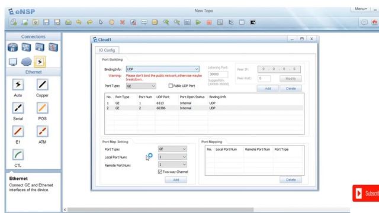
Task: Click the Peer Port input field
Action: click(264, 79)
